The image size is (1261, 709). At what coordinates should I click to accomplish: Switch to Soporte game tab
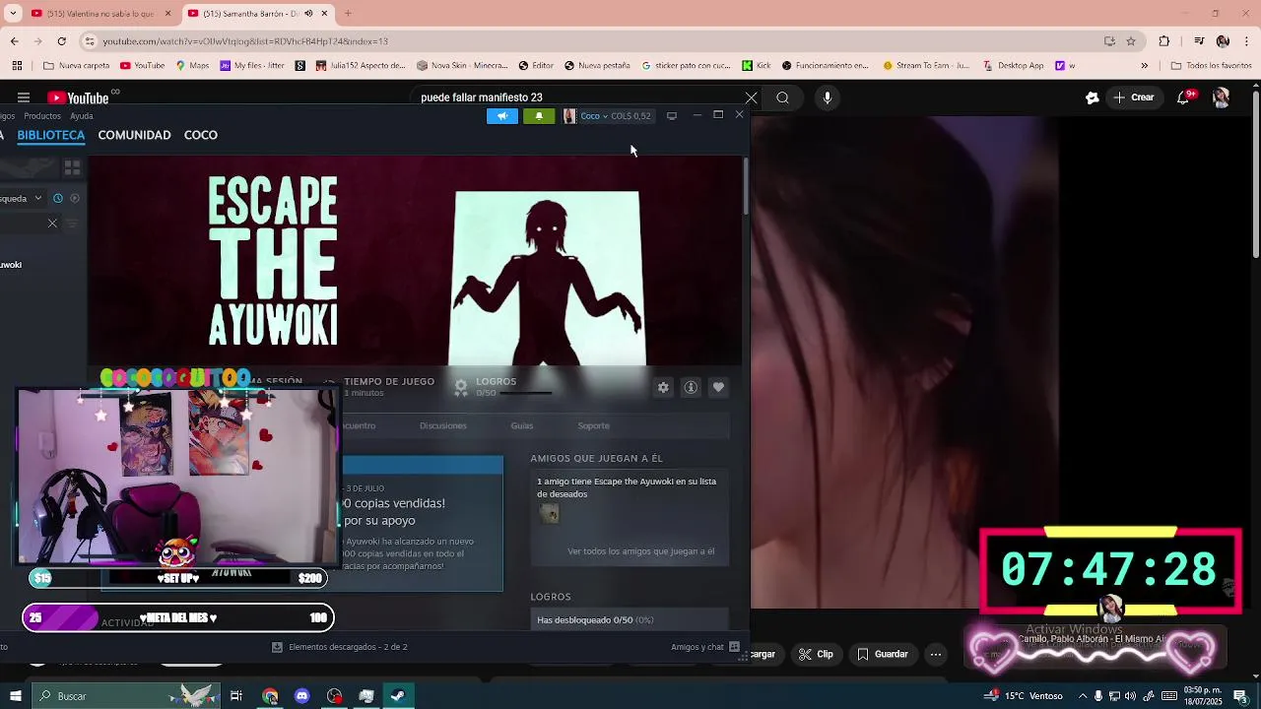pyautogui.click(x=593, y=425)
